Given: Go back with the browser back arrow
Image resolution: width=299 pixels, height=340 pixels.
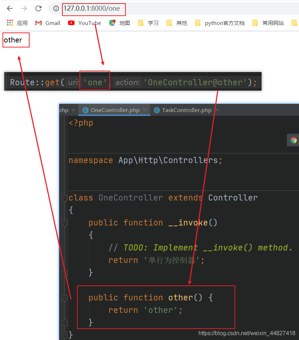Looking at the screenshot, I should coord(10,9).
